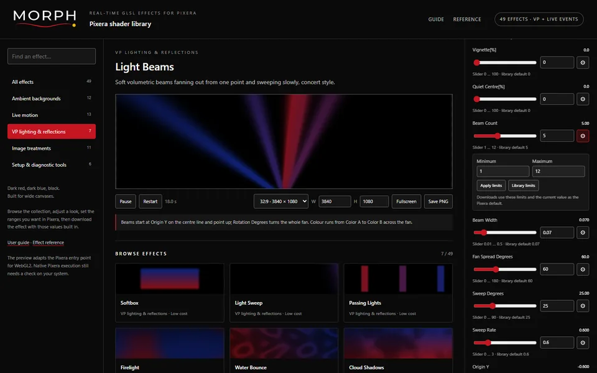Focus the Find an effect search box
Viewport: 597px width, 373px height.
52,57
